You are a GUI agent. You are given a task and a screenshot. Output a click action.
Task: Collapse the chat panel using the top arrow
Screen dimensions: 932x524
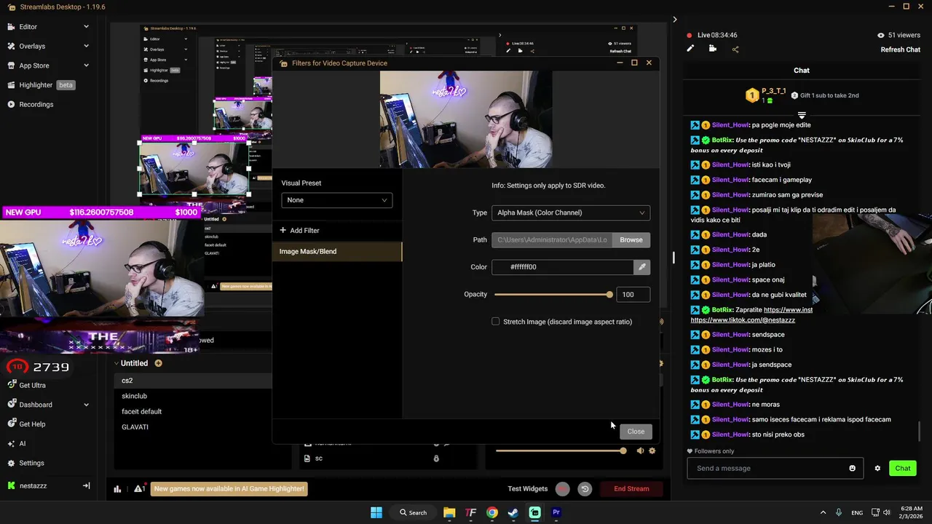coord(675,20)
